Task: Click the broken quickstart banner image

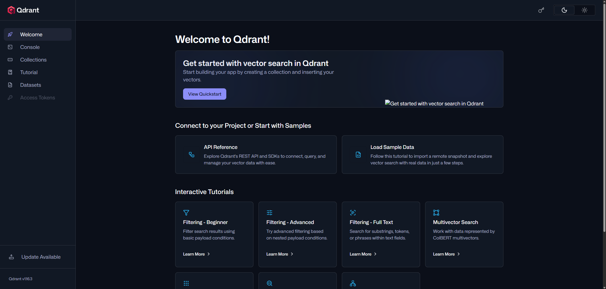Action: pos(434,103)
